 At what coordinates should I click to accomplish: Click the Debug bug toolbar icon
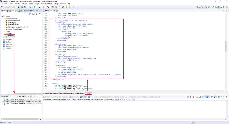point(30,7)
